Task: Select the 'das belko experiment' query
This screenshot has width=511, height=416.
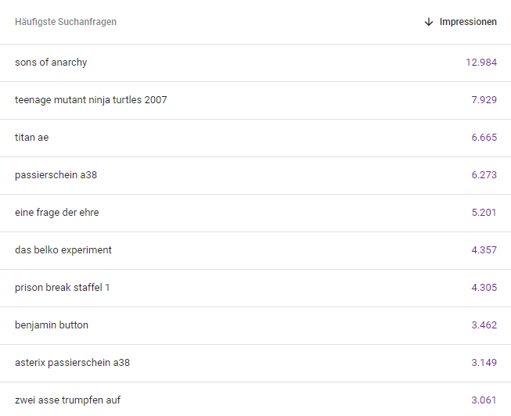Action: [63, 250]
